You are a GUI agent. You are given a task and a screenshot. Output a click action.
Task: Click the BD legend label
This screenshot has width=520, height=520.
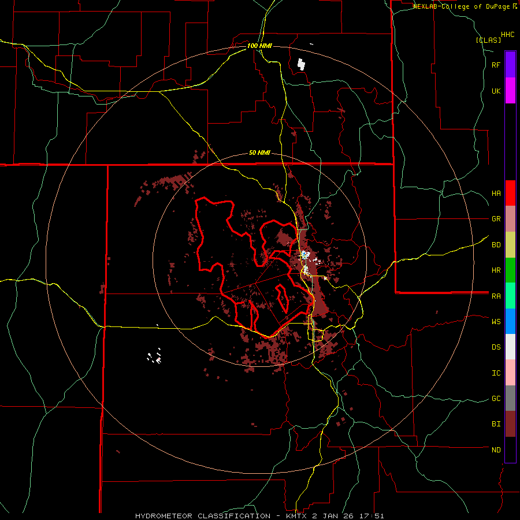tap(496, 245)
